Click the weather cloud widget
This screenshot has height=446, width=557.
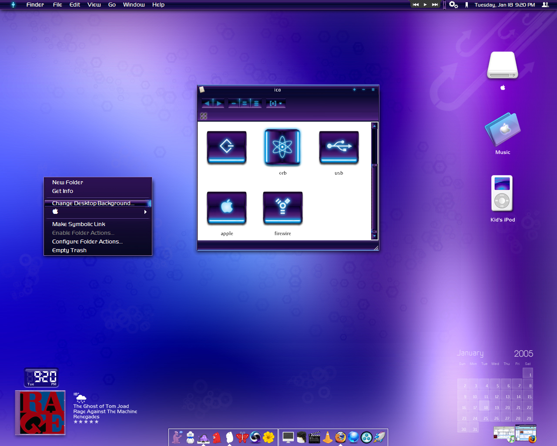tap(81, 398)
